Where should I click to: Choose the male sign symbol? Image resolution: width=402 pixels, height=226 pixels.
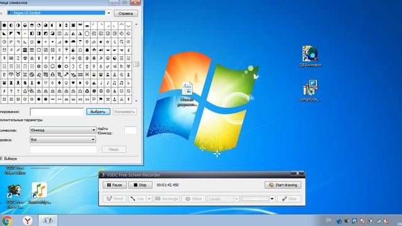coord(107,67)
